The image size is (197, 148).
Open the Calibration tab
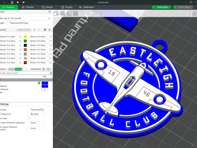click(87, 7)
